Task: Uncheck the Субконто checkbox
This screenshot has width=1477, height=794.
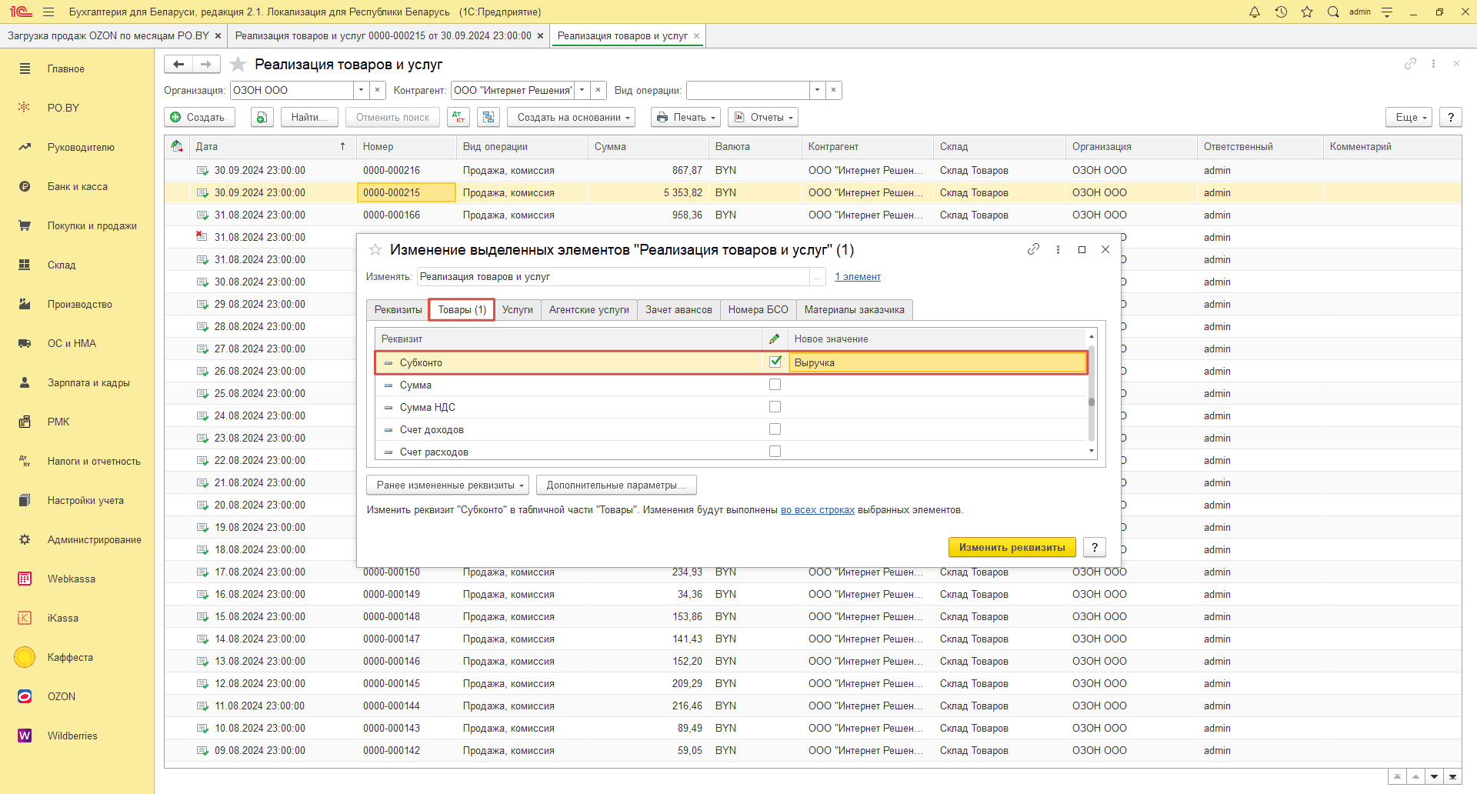Action: tap(775, 362)
